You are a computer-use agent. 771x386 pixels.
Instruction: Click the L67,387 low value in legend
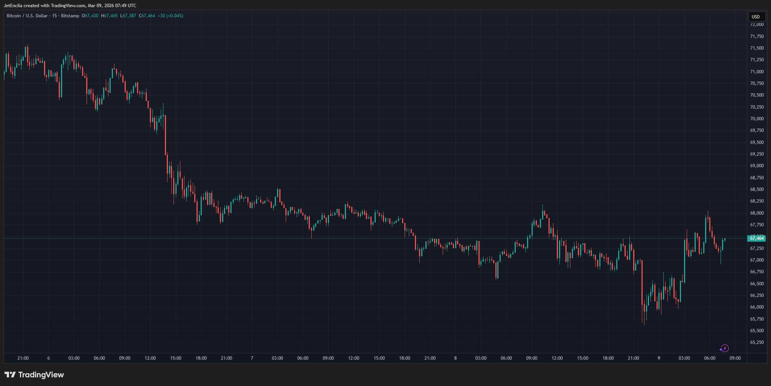tap(128, 16)
